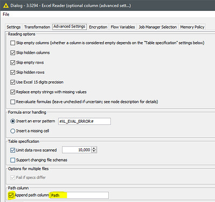Select Insert an error pattern option

click(x=12, y=121)
